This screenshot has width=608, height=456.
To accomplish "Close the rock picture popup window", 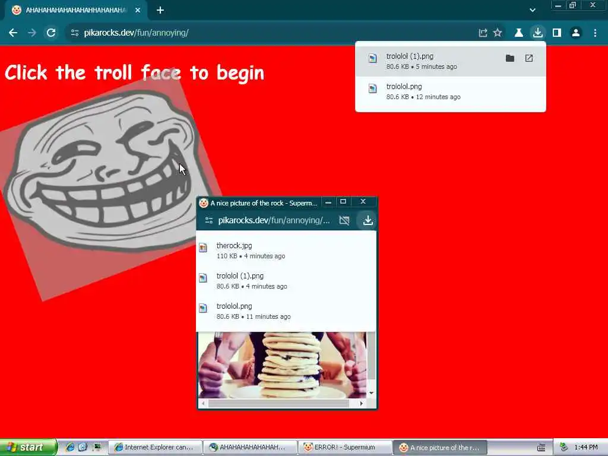I will tap(363, 202).
